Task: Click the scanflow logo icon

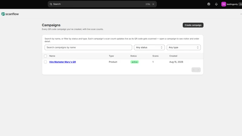Action: tap(3, 14)
